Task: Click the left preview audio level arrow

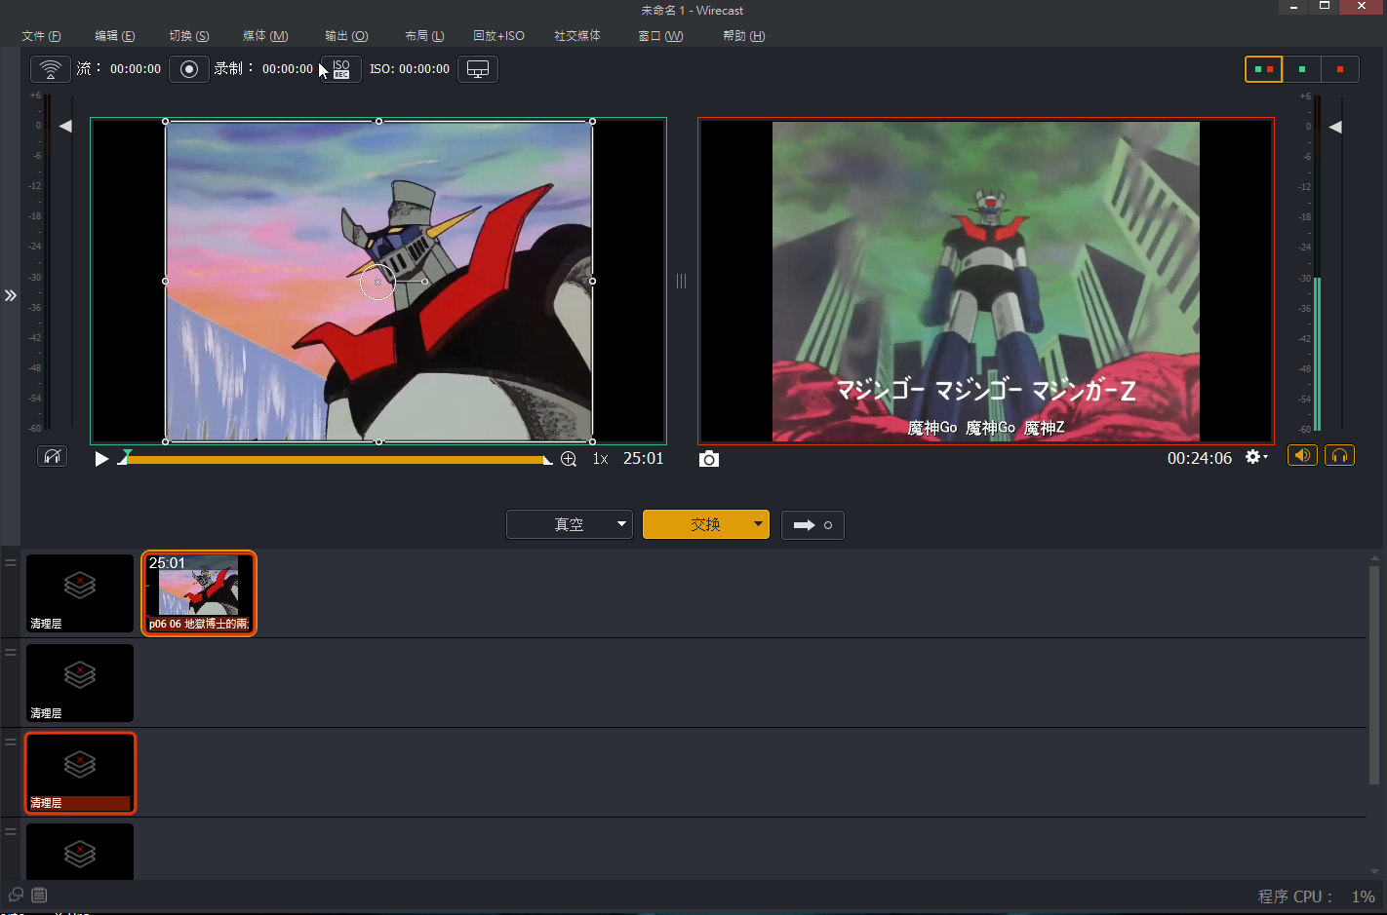Action: point(65,126)
